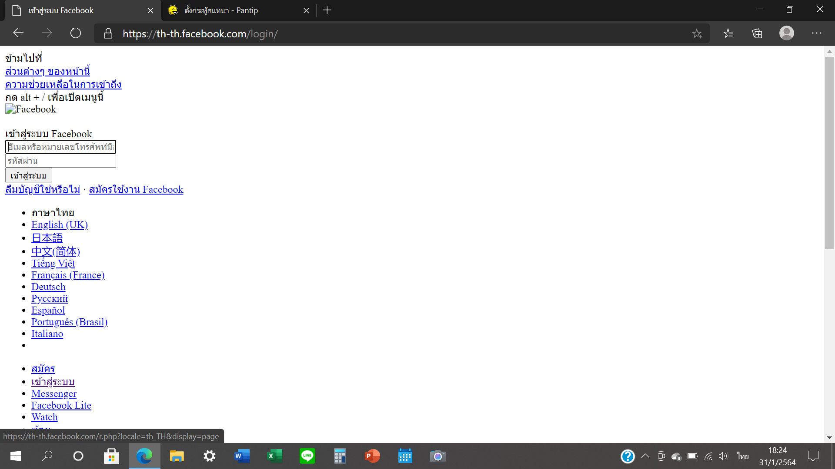Open a new tab with plus button
Image resolution: width=835 pixels, height=469 pixels.
click(x=327, y=10)
